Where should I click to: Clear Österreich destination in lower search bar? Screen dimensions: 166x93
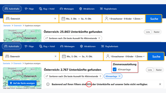56,56
